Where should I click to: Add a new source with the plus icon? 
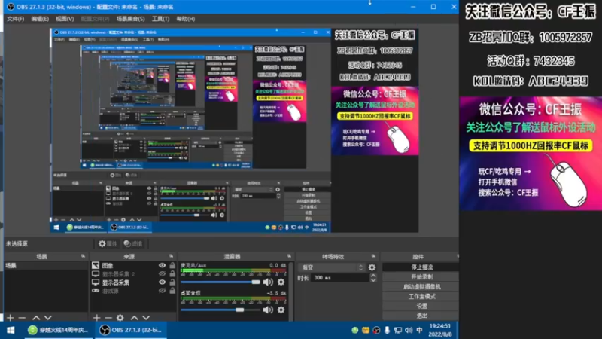[x=97, y=317]
